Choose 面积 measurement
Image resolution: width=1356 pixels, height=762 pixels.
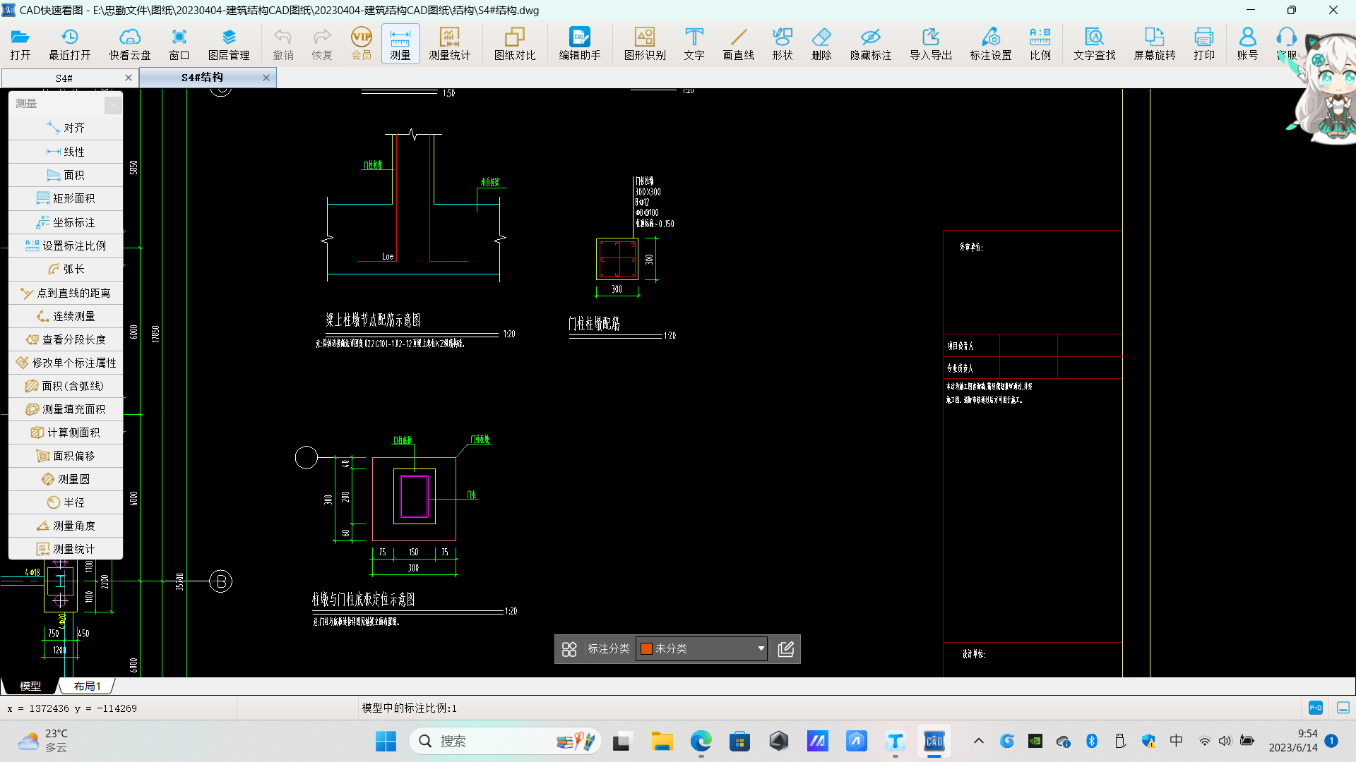pyautogui.click(x=66, y=175)
